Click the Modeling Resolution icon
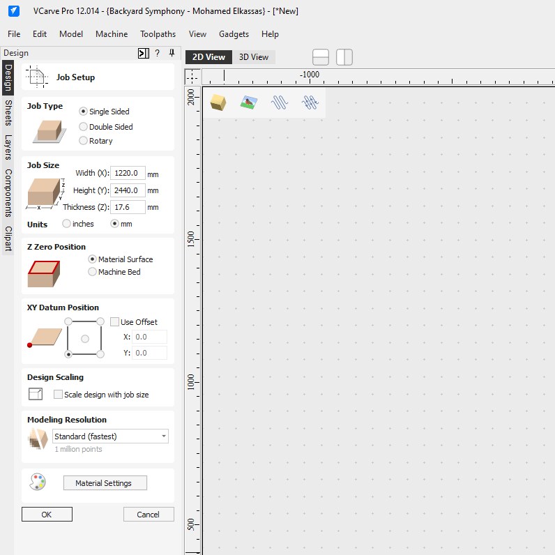555x555 pixels. 38,439
